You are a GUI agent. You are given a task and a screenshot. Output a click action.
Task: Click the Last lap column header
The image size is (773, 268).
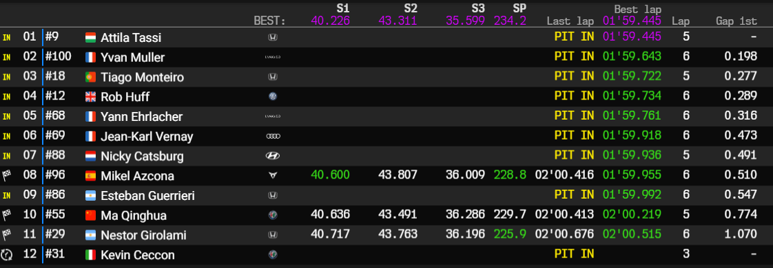click(x=570, y=21)
